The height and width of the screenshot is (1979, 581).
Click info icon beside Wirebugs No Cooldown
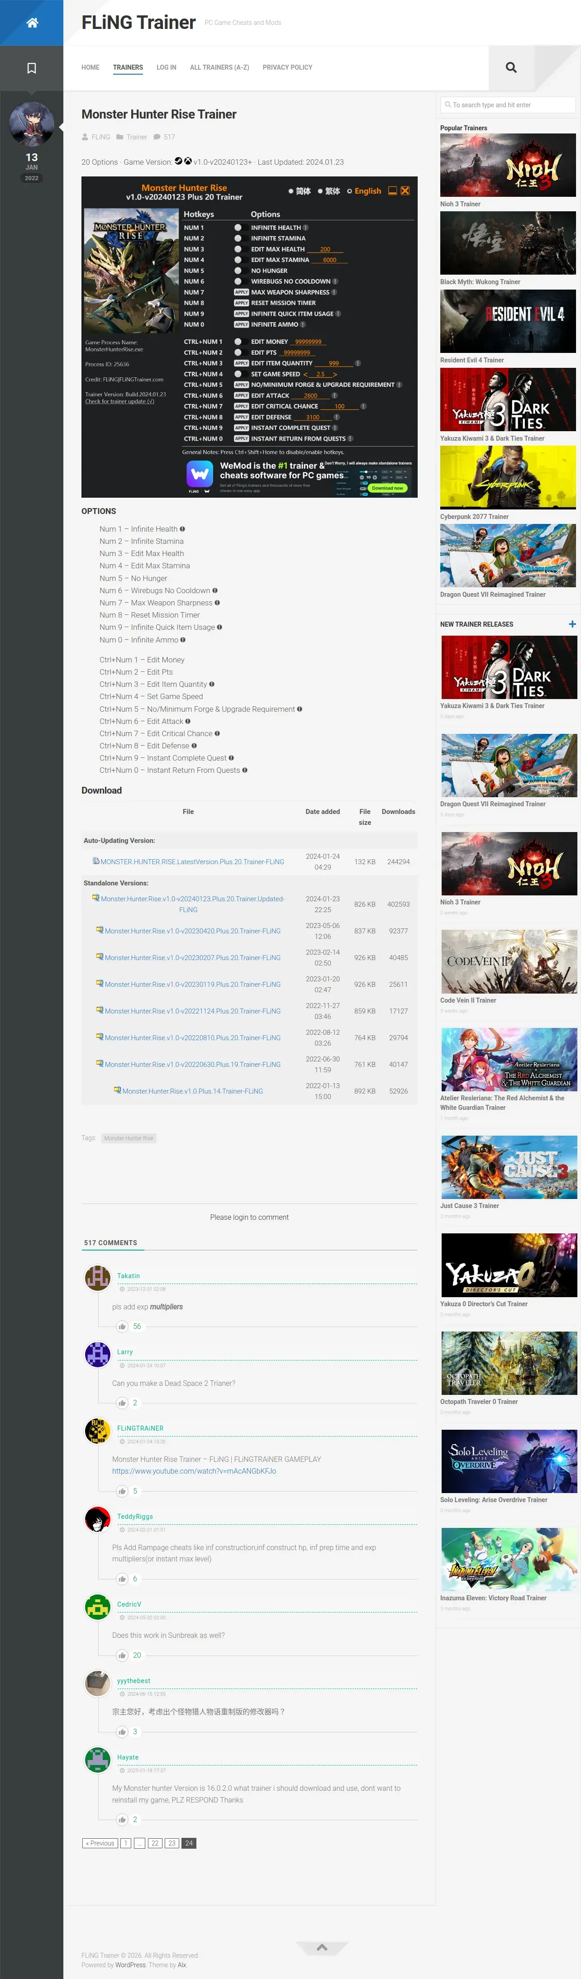(x=215, y=591)
